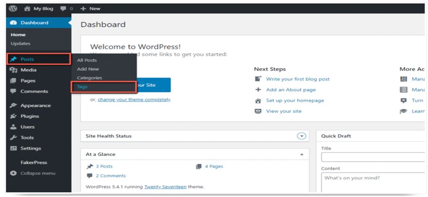Collapse the Site Health Status panel
Screen dimensions: 428x197
click(x=301, y=136)
